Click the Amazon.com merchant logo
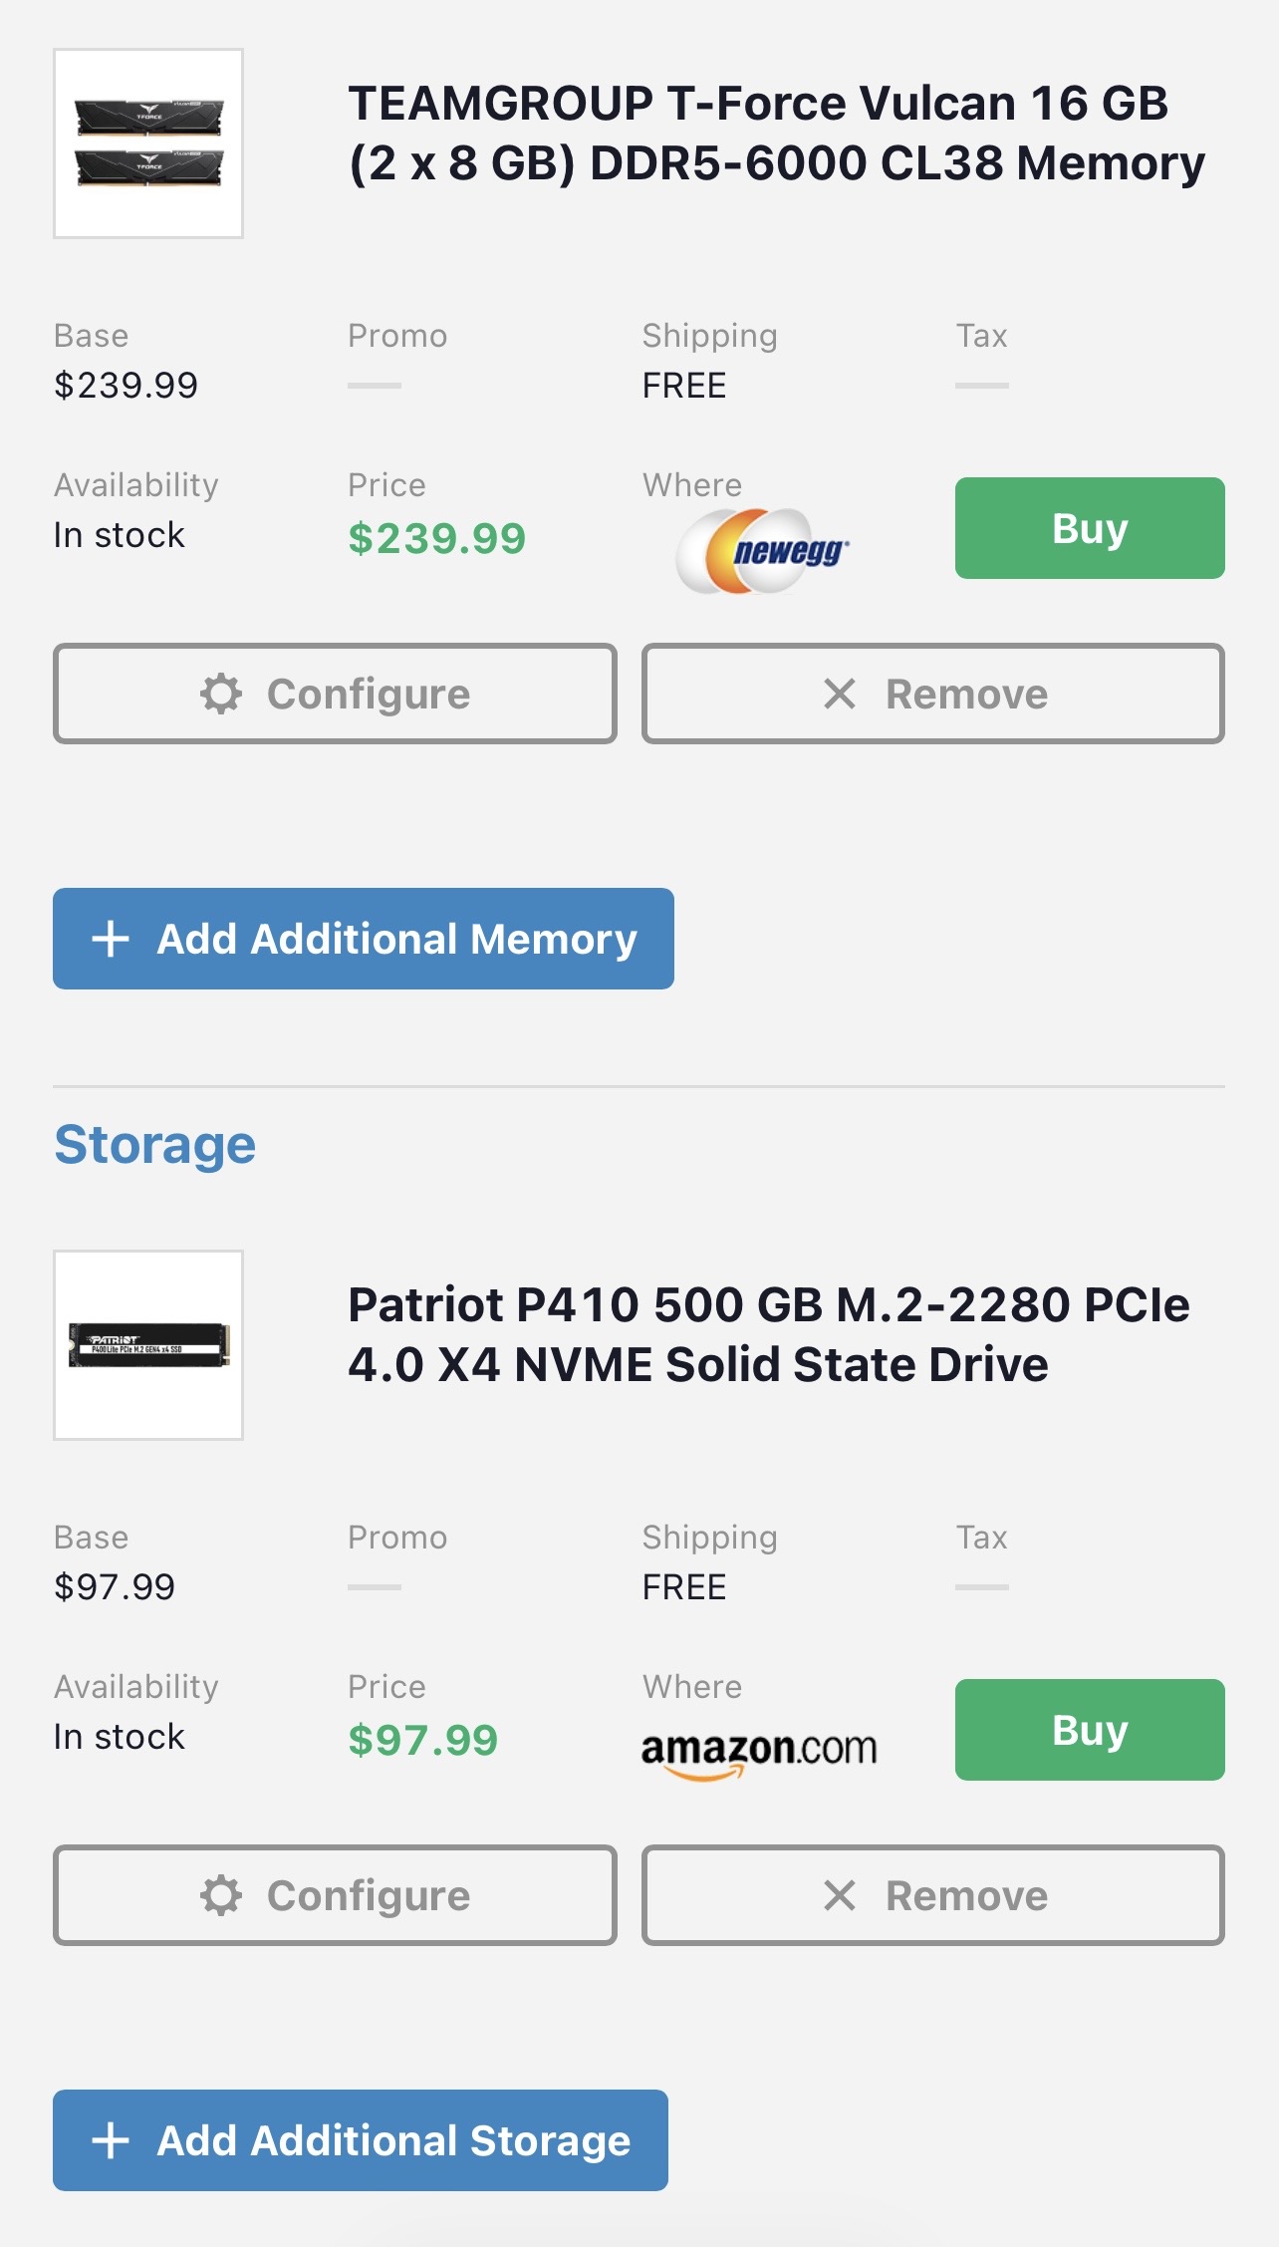Viewport: 1279px width, 2247px height. click(x=759, y=1752)
